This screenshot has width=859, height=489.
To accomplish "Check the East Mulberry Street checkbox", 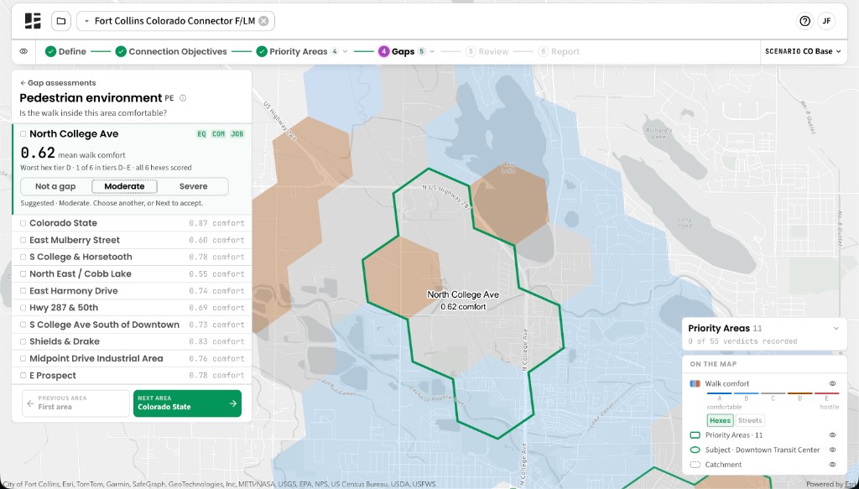I will (23, 240).
